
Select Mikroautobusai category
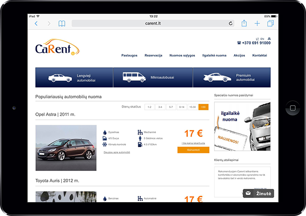[153, 78]
